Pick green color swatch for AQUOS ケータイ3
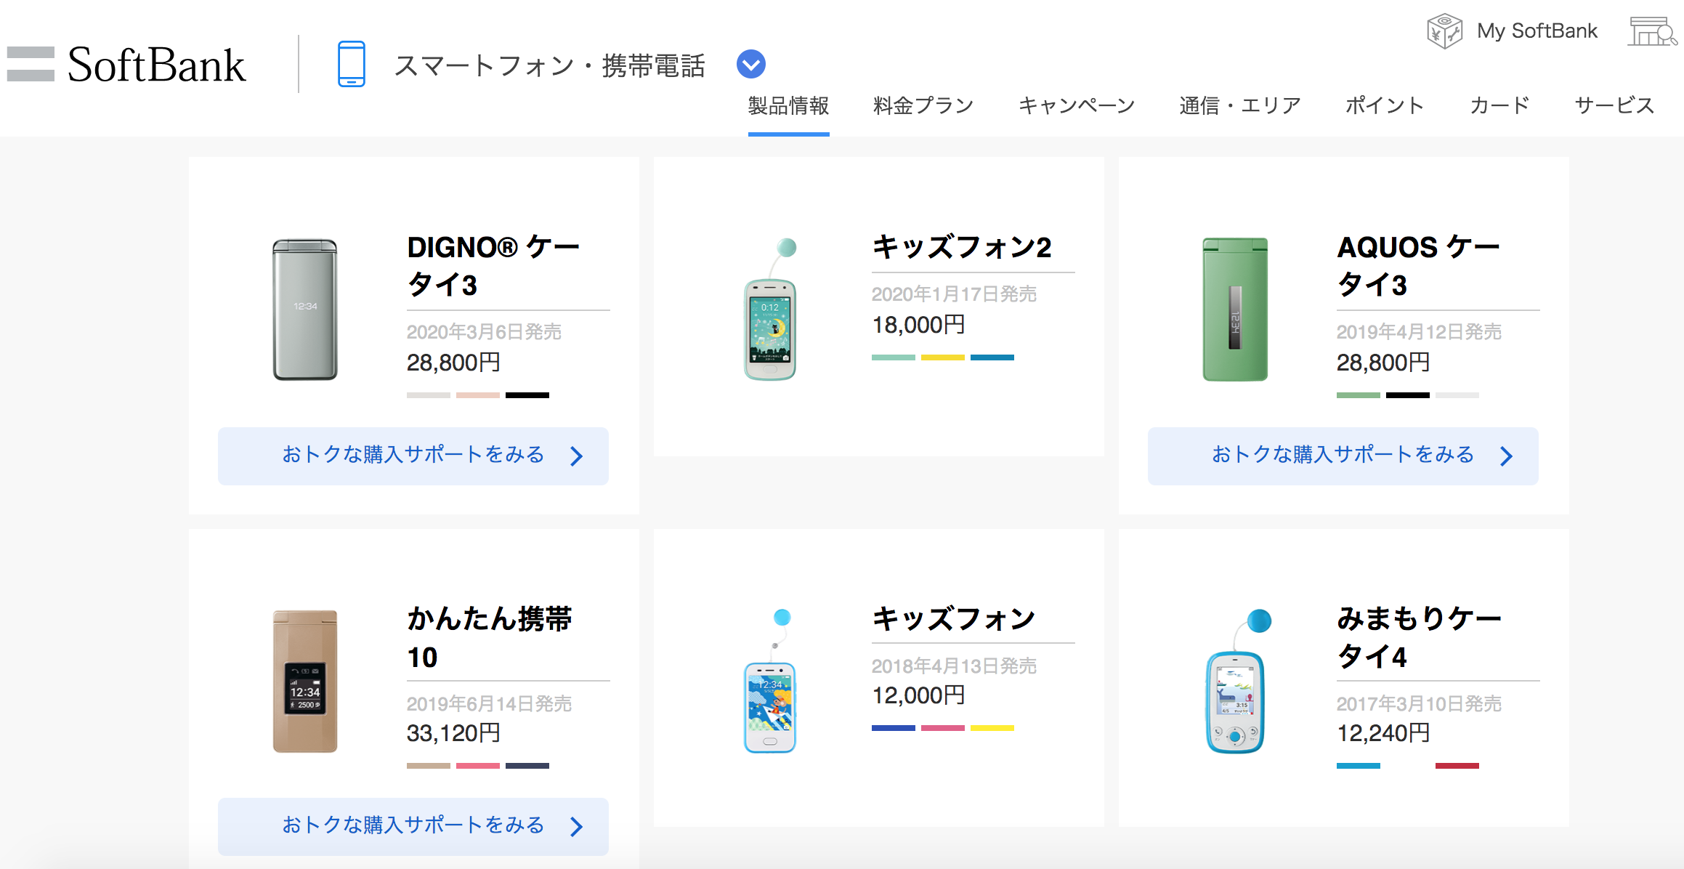1684x869 pixels. point(1358,395)
